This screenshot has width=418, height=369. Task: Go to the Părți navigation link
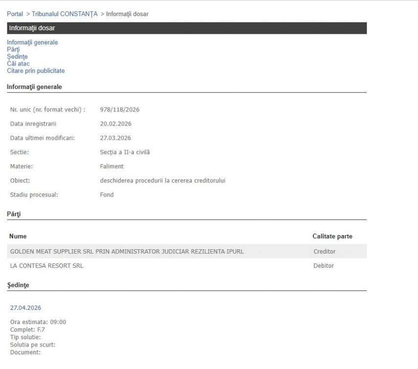13,49
